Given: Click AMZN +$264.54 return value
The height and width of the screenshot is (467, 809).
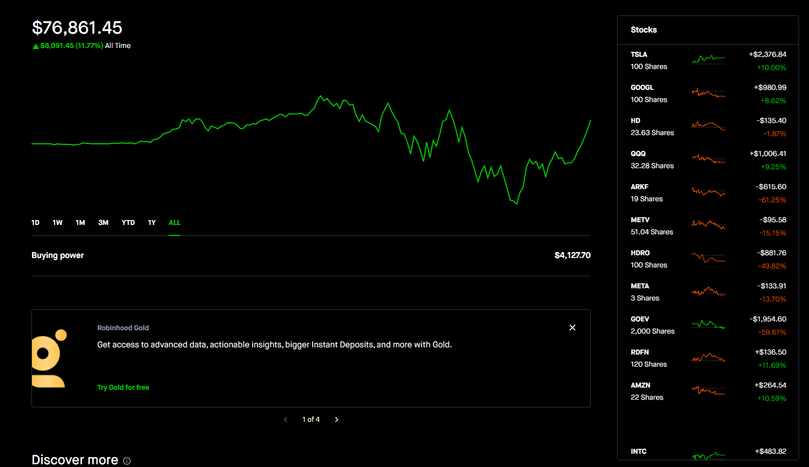Looking at the screenshot, I should (770, 385).
